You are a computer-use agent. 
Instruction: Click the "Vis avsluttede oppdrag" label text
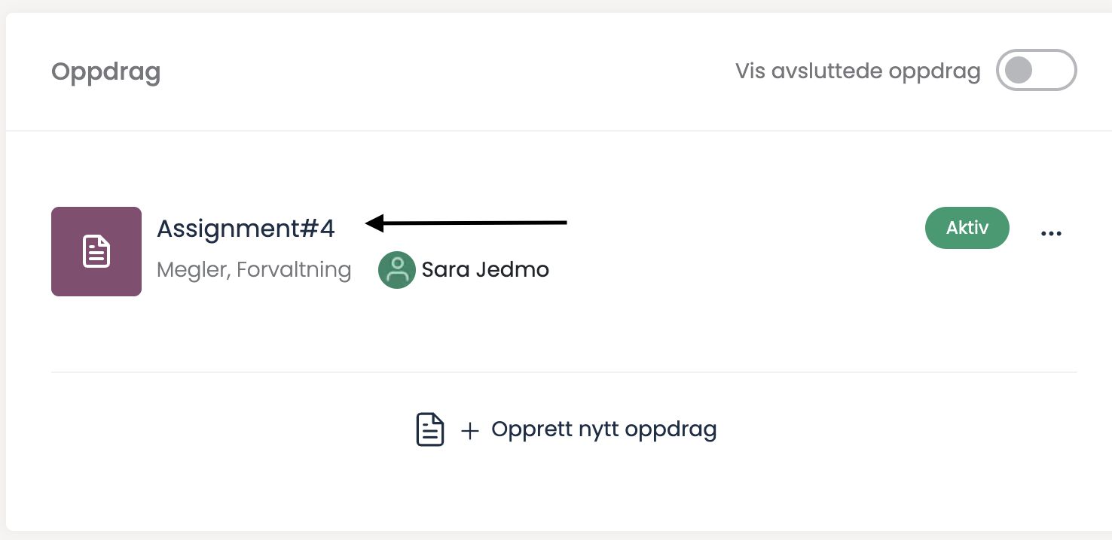pos(857,71)
